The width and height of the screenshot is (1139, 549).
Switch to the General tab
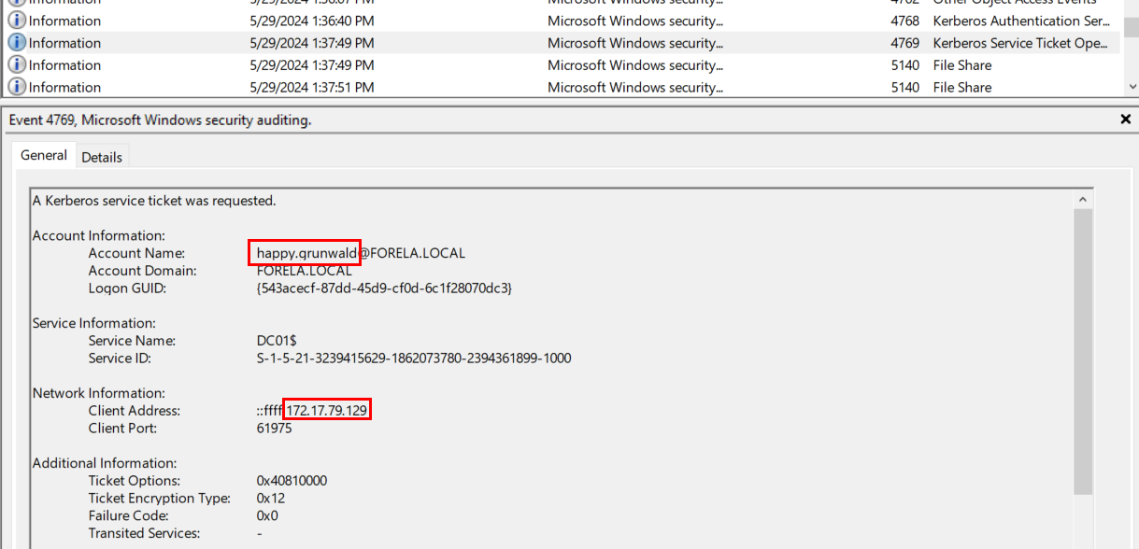click(x=44, y=156)
